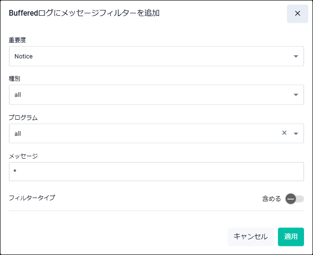
Task: Click the all value in 種別 field
Action: pyautogui.click(x=18, y=94)
